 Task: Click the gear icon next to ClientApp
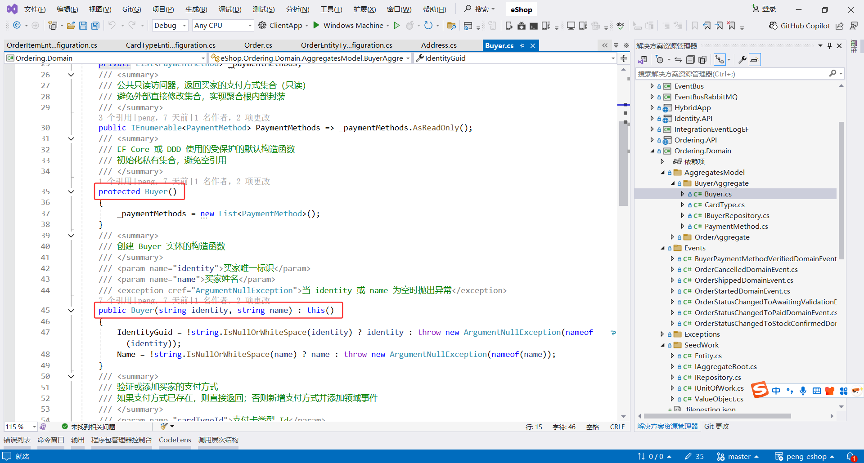click(262, 25)
